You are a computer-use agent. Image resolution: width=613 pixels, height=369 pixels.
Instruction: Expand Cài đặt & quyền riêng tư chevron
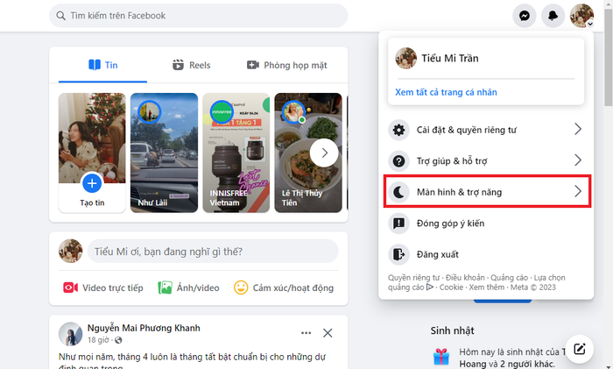[578, 129]
